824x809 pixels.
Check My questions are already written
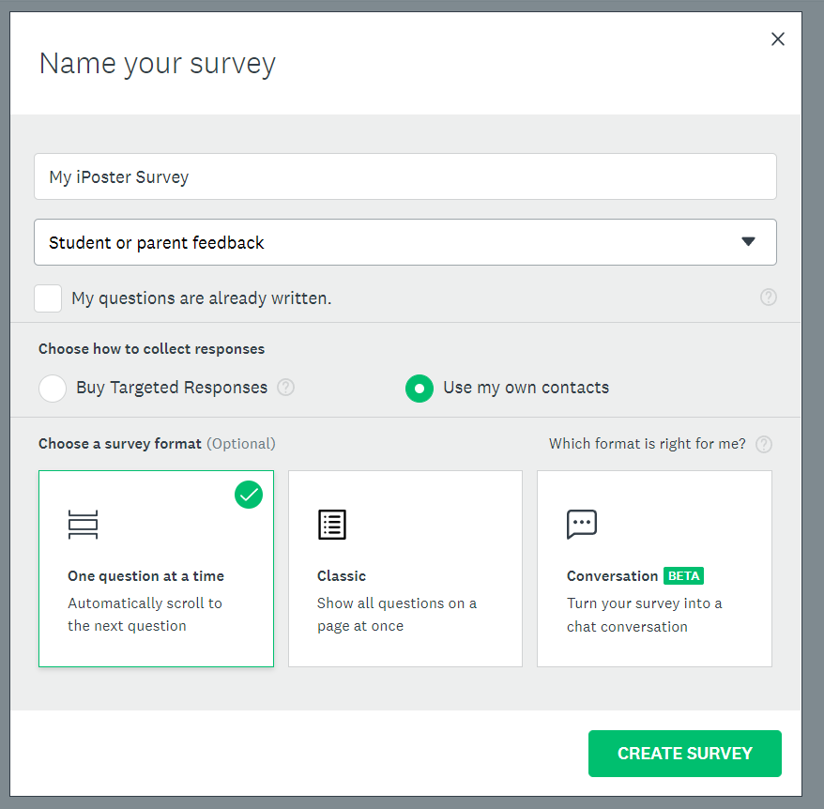pyautogui.click(x=48, y=298)
